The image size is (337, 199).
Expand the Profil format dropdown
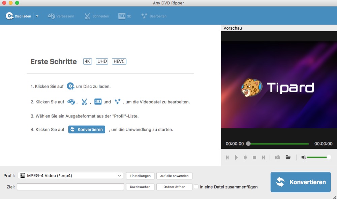[120, 175]
